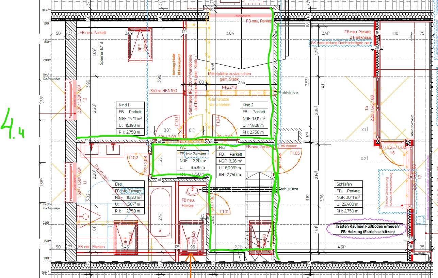Select the purple cloud note about Fußböden

coord(365,229)
